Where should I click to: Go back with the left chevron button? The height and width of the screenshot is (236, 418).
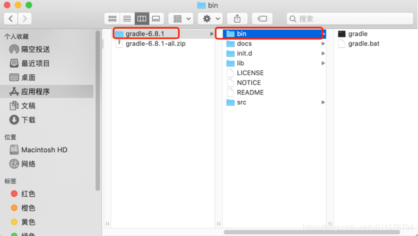click(11, 18)
